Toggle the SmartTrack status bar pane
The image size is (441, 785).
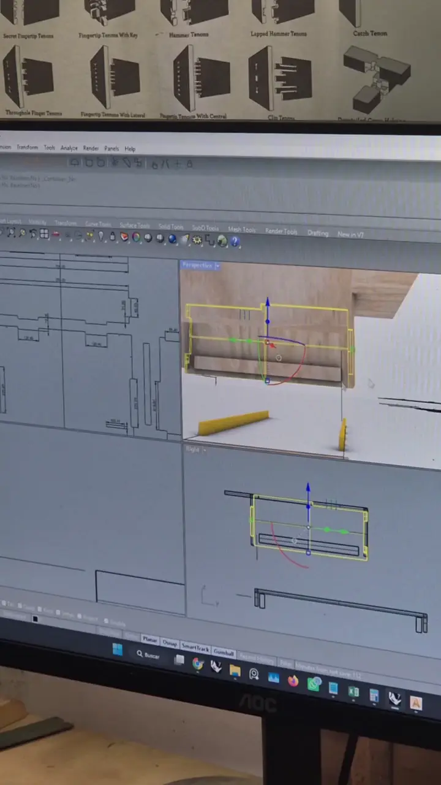pyautogui.click(x=195, y=648)
